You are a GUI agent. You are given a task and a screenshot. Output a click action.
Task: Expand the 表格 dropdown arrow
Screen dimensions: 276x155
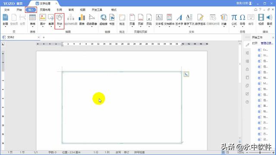tap(33, 27)
